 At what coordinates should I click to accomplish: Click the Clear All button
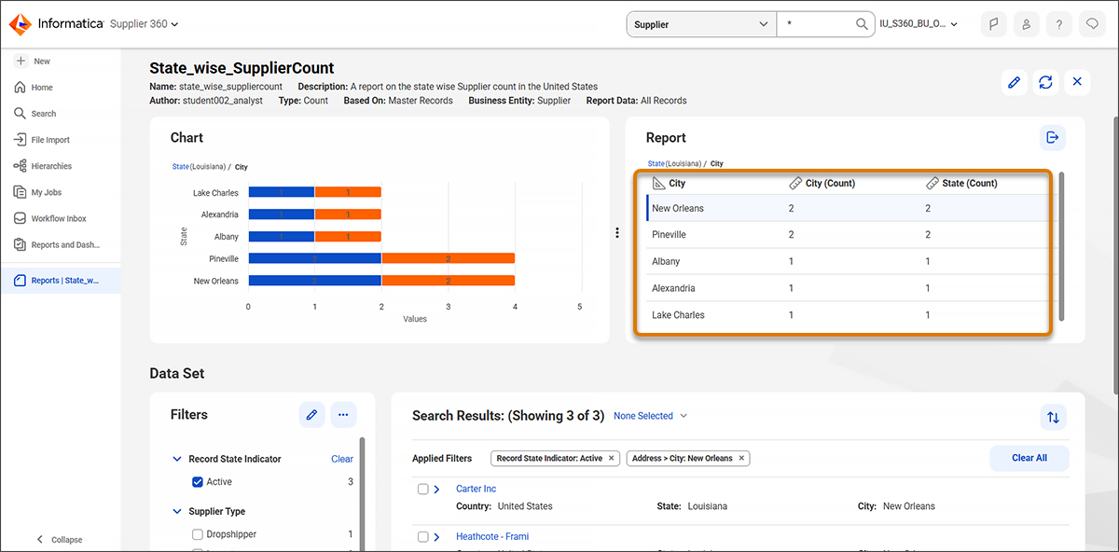click(1029, 458)
